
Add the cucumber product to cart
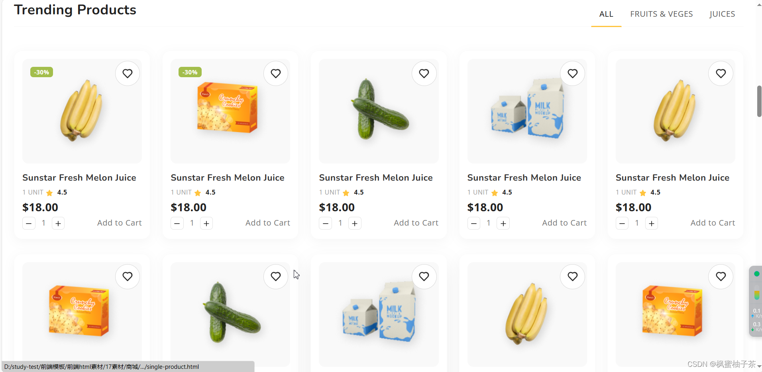[x=416, y=223]
